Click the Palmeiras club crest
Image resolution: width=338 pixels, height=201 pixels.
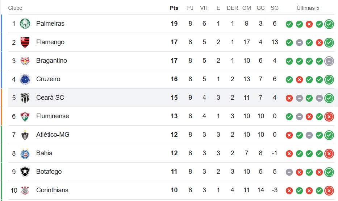(x=25, y=24)
